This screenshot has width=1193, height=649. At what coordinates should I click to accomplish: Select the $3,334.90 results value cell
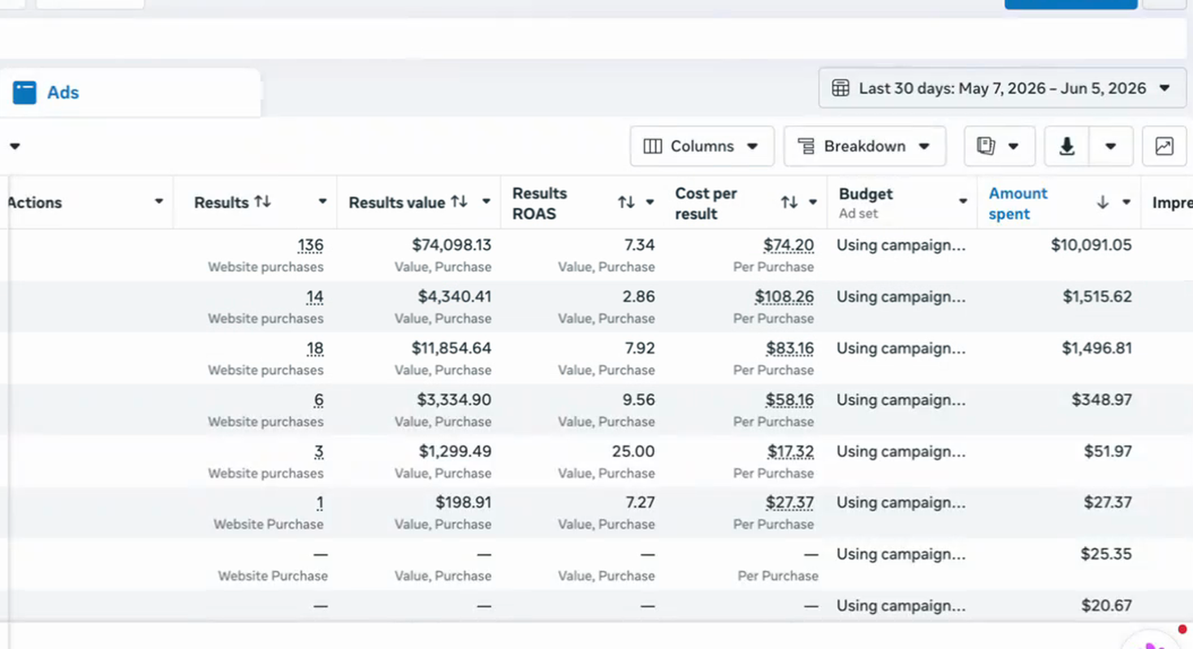click(454, 400)
